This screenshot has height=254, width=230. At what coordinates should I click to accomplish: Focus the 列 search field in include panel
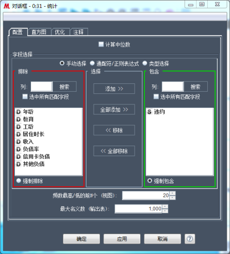(173, 87)
